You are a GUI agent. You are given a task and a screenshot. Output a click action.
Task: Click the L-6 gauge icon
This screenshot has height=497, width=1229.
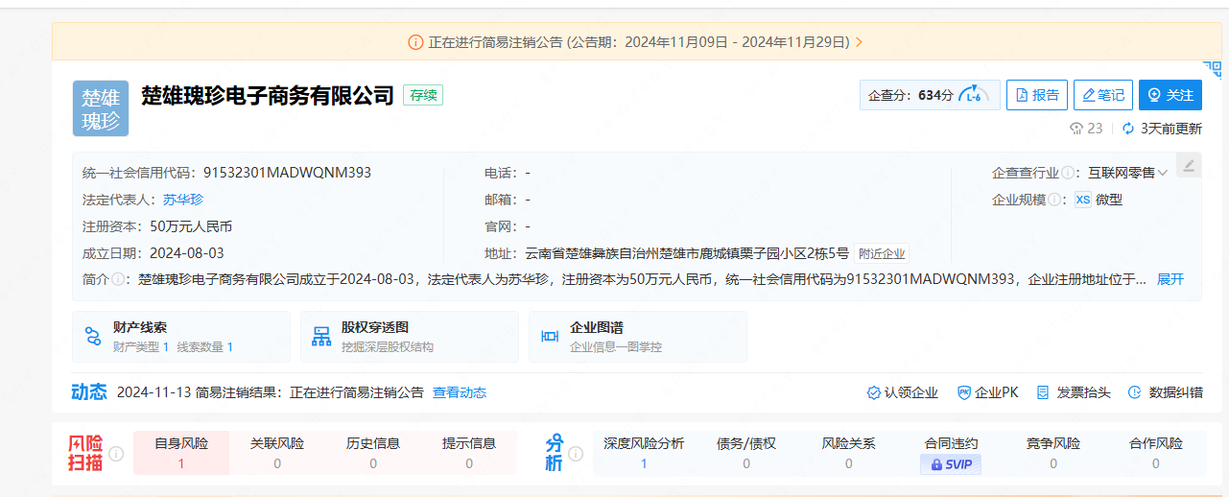click(x=974, y=94)
